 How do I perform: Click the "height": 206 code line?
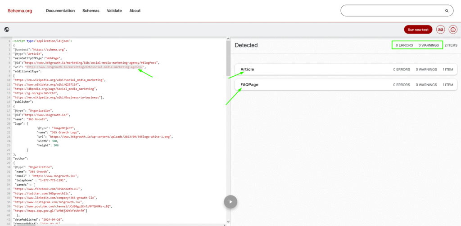click(x=47, y=145)
